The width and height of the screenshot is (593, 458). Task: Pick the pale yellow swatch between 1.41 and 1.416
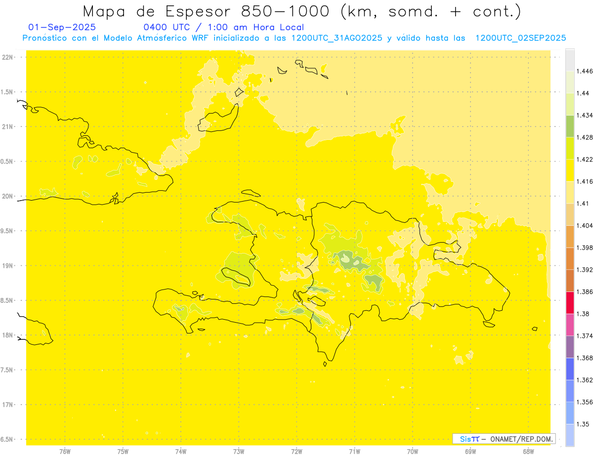pos(570,192)
